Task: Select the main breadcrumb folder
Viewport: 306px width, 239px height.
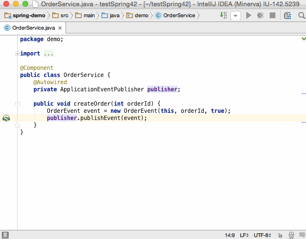Action: point(85,15)
